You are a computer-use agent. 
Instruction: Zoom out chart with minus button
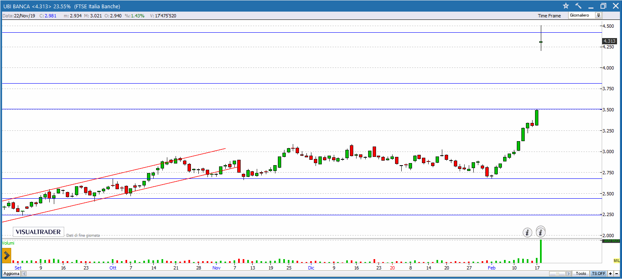click(616, 274)
